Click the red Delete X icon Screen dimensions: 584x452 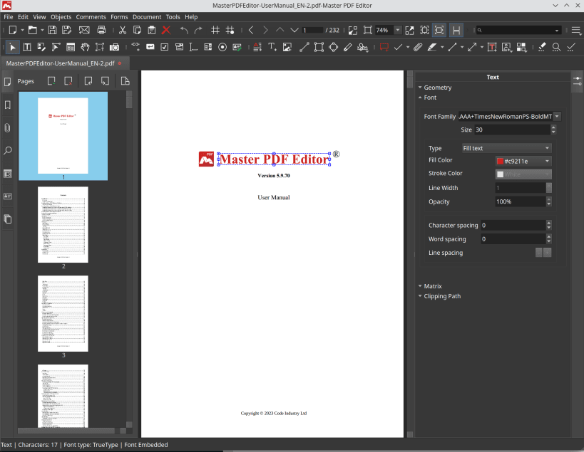166,30
